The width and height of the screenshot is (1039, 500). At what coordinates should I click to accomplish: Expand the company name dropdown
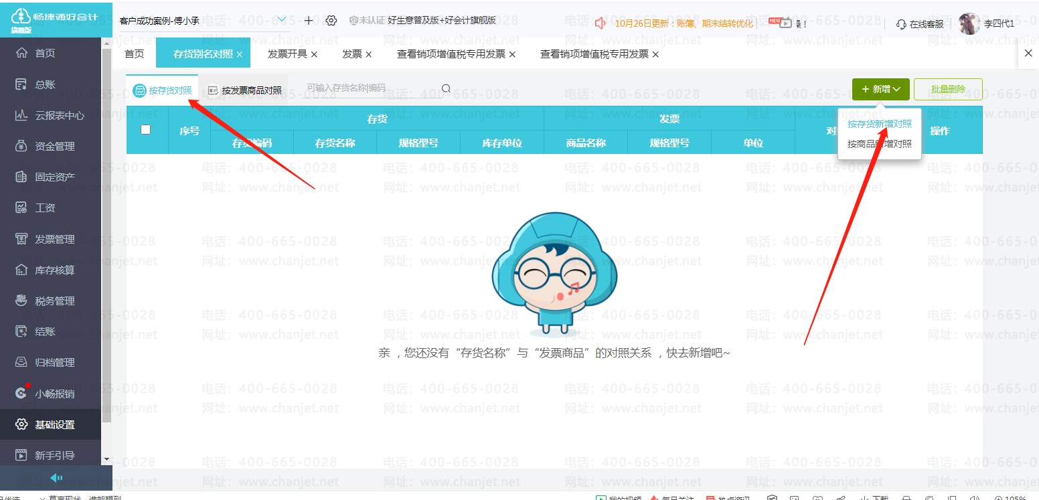point(281,20)
